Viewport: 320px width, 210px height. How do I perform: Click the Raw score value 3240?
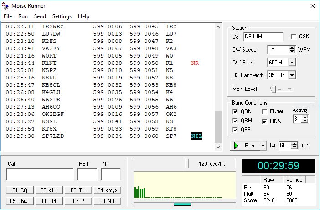click(x=269, y=200)
